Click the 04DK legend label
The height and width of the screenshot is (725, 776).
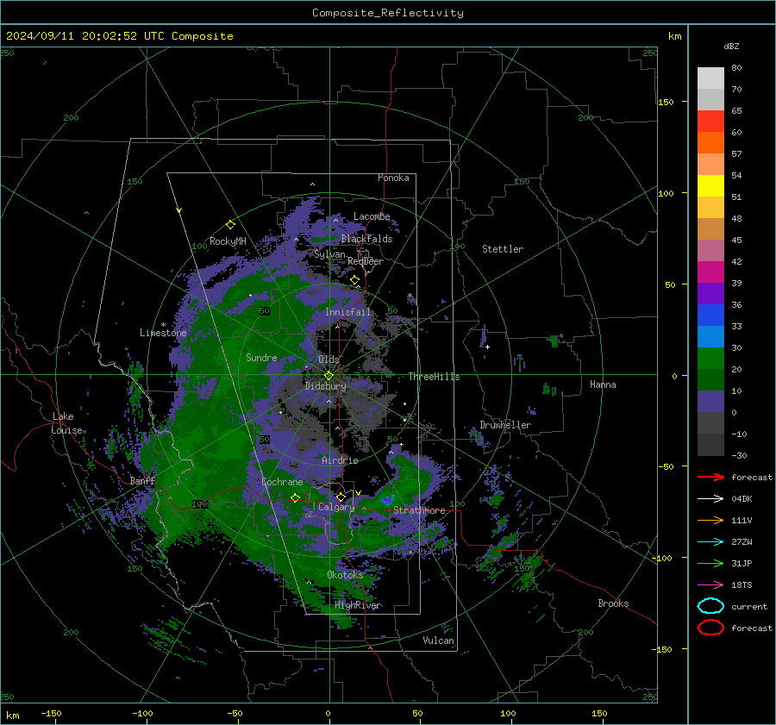(x=742, y=499)
